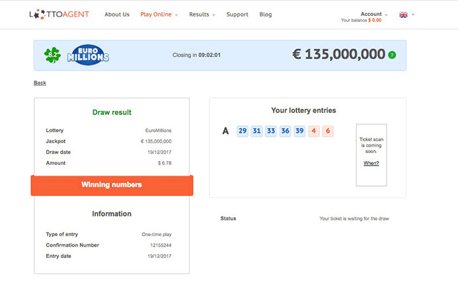This screenshot has height=289, width=458.
Task: Go to the Support page
Action: click(x=237, y=15)
